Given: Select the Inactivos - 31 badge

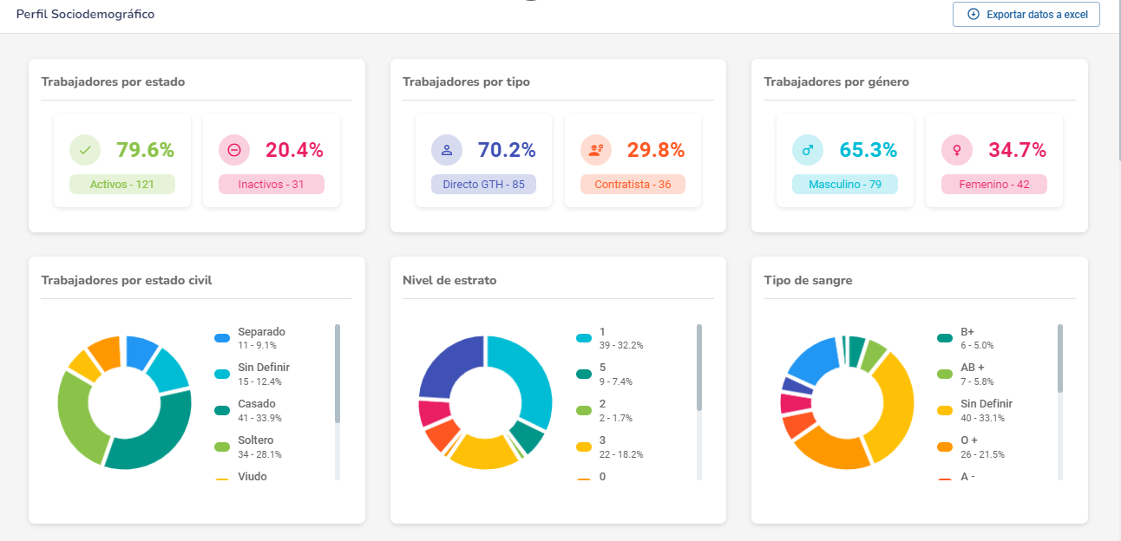Looking at the screenshot, I should [272, 185].
